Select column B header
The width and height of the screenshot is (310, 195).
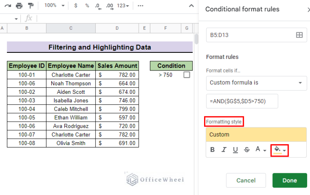[27, 28]
